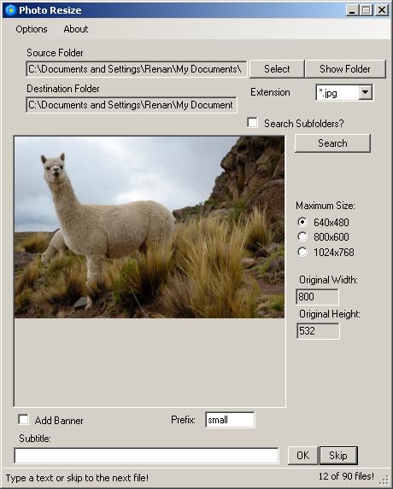This screenshot has height=489, width=393.
Task: Click the Search button
Action: coord(332,143)
